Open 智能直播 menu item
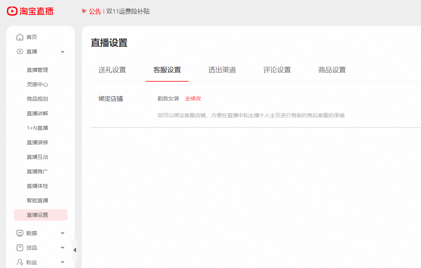This screenshot has height=268, width=421. coord(37,200)
